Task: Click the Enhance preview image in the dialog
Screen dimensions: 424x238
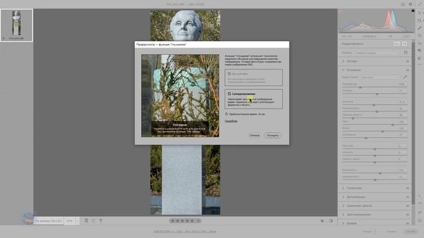Action: [x=180, y=95]
